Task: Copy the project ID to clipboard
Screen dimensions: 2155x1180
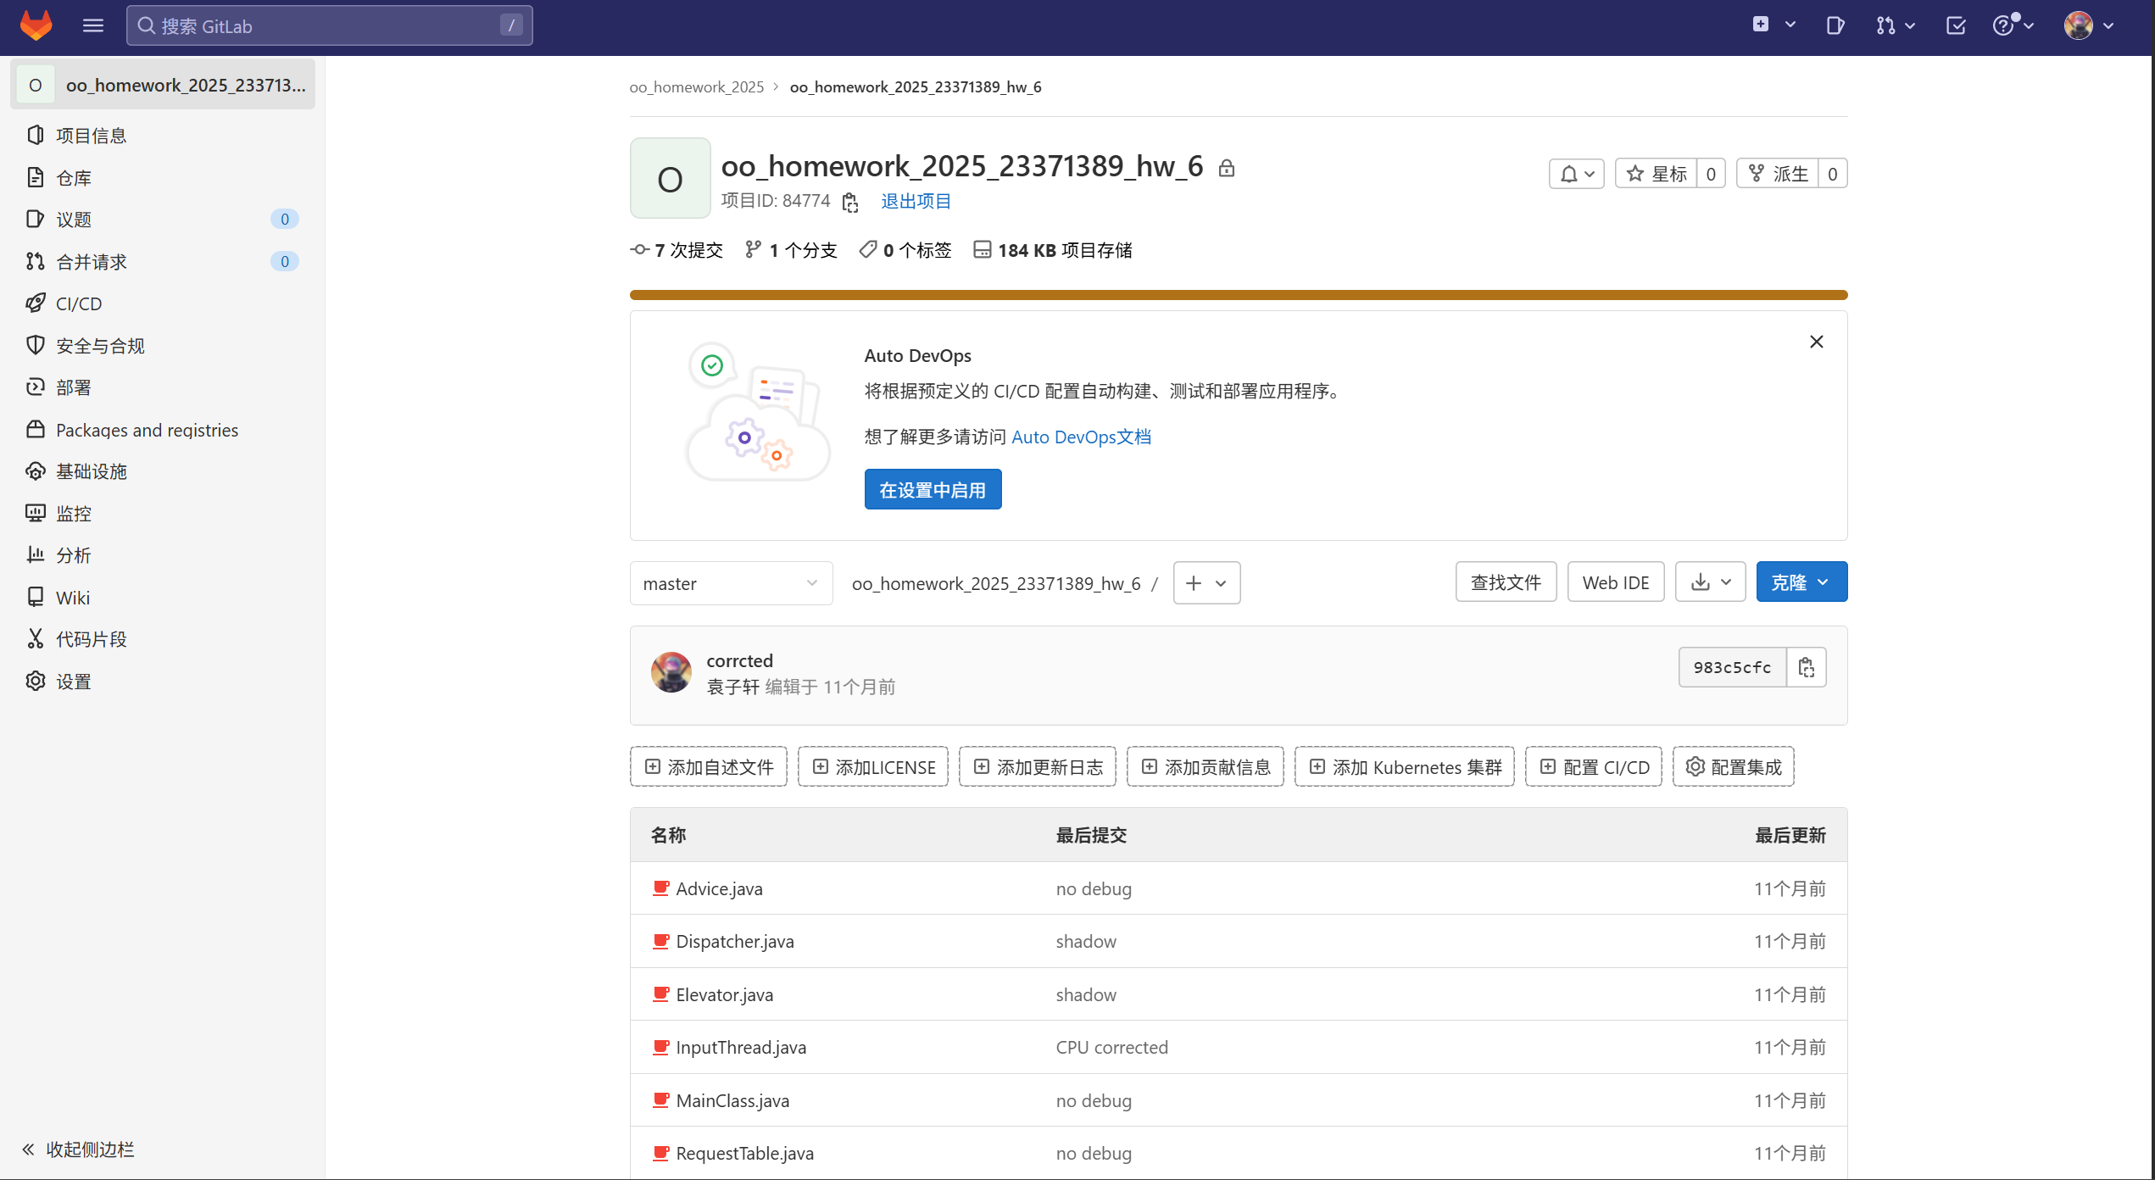Action: 850,202
